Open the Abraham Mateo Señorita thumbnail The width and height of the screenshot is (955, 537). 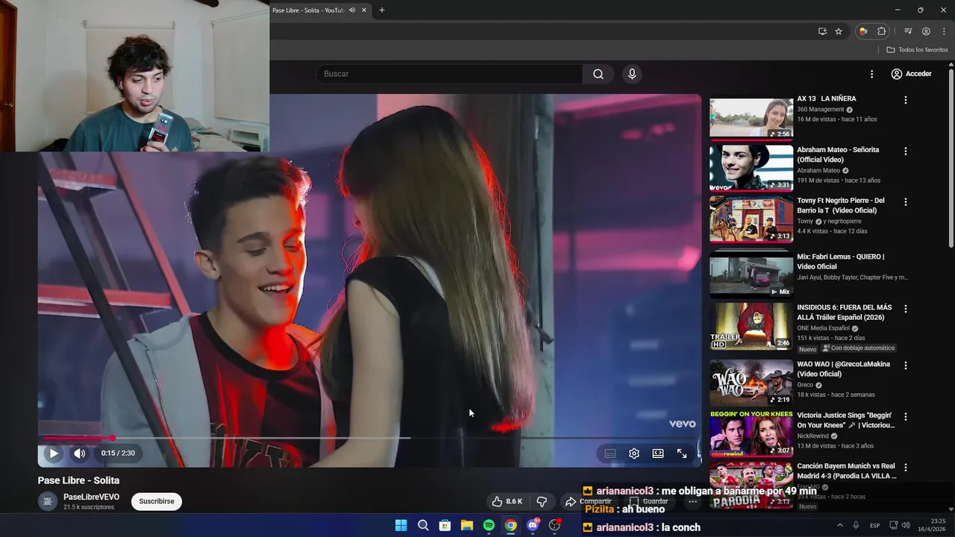tap(751, 168)
